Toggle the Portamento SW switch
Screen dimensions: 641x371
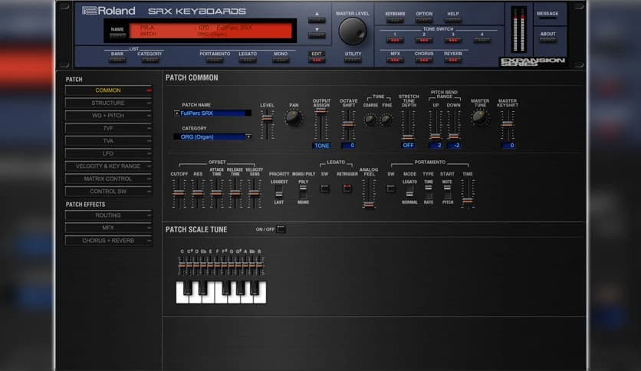coord(391,189)
